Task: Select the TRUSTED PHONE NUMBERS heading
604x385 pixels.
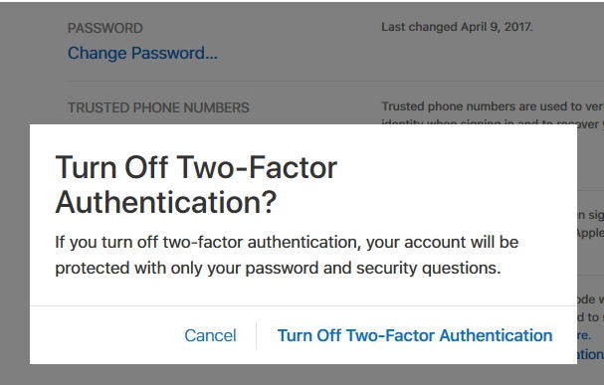Action: (x=158, y=107)
